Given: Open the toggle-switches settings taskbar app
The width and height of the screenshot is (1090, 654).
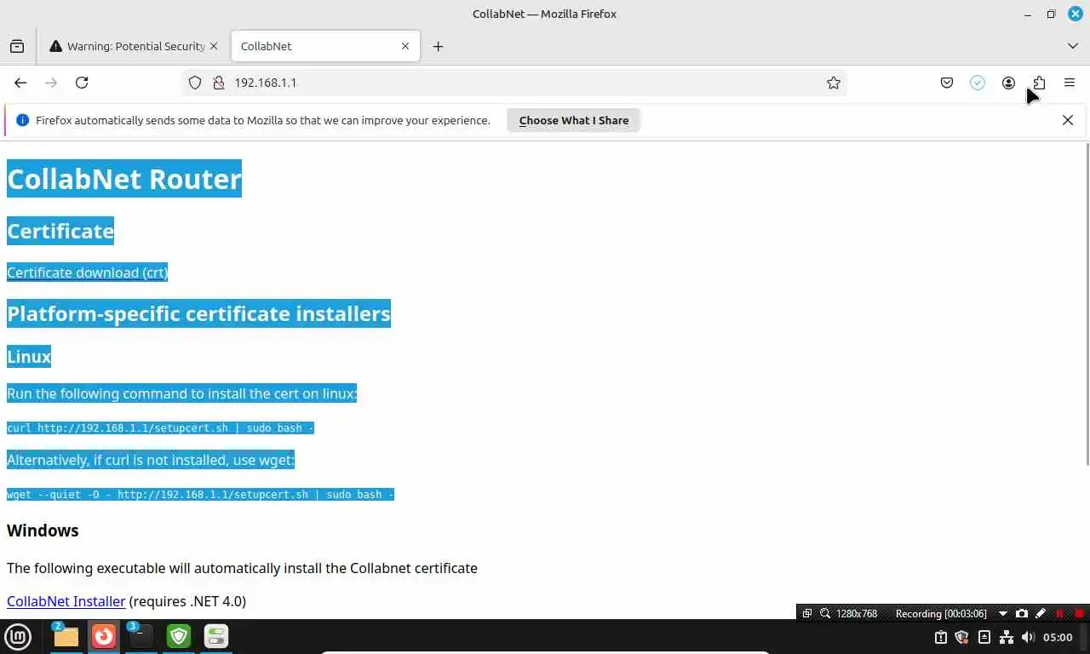Looking at the screenshot, I should coord(216,636).
